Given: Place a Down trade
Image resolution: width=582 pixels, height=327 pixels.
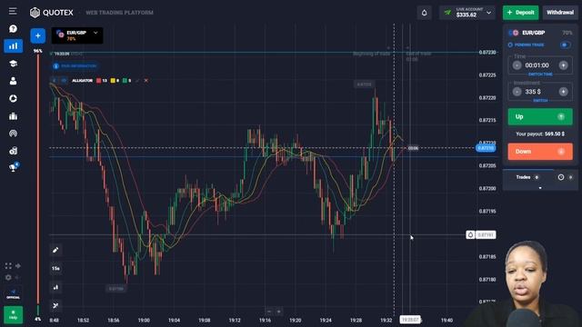Looking at the screenshot, I should click(540, 152).
